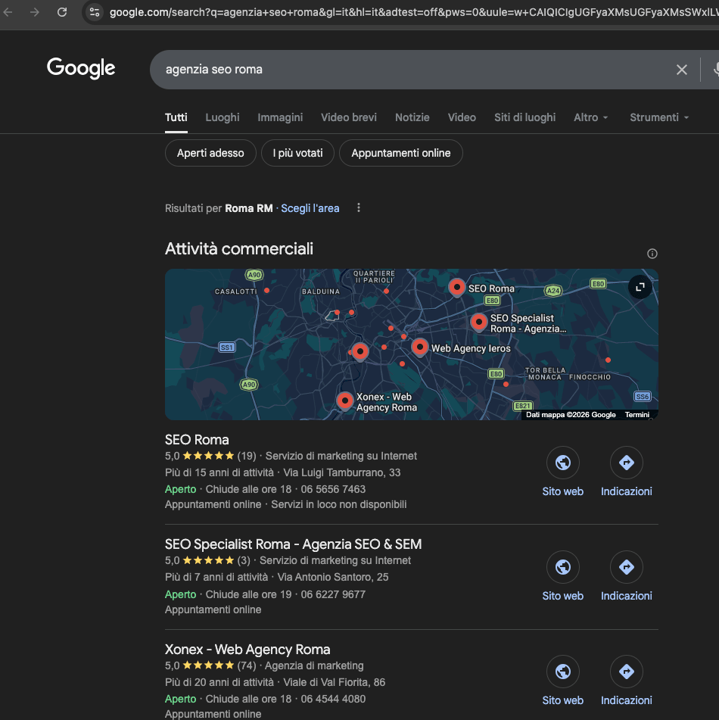Open the three-dot location options menu
Viewport: 719px width, 720px height.
(x=359, y=208)
